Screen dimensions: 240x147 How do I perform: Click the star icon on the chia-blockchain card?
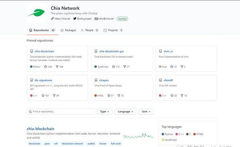click(x=46, y=67)
